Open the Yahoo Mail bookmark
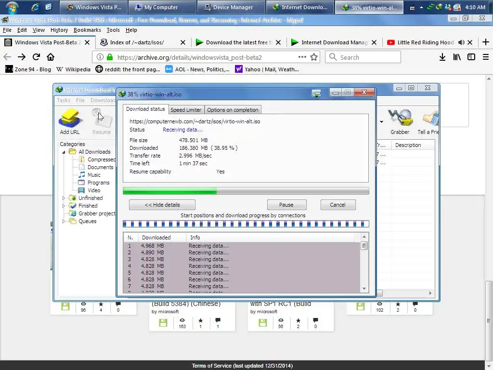493x370 pixels. pyautogui.click(x=267, y=69)
